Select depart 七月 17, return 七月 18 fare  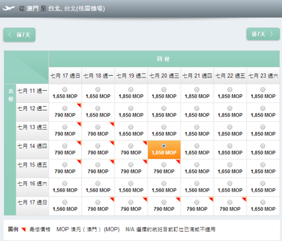coord(98,202)
